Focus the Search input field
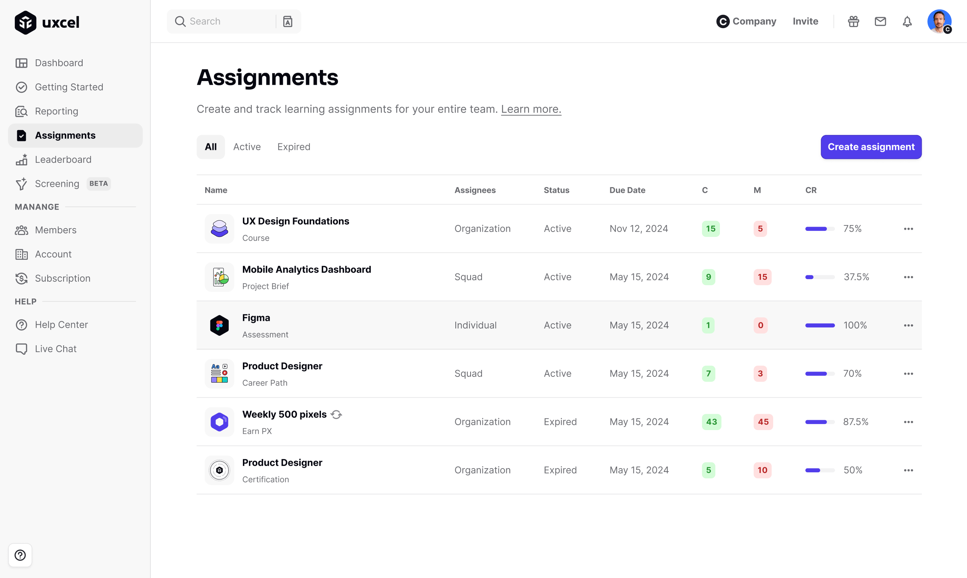 point(230,21)
